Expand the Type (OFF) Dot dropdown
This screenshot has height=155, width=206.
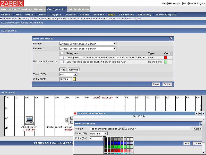pyautogui.click(x=68, y=74)
